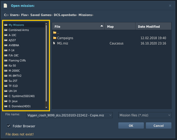Sort by the Map column header
This screenshot has height=140, width=177.
click(120, 26)
